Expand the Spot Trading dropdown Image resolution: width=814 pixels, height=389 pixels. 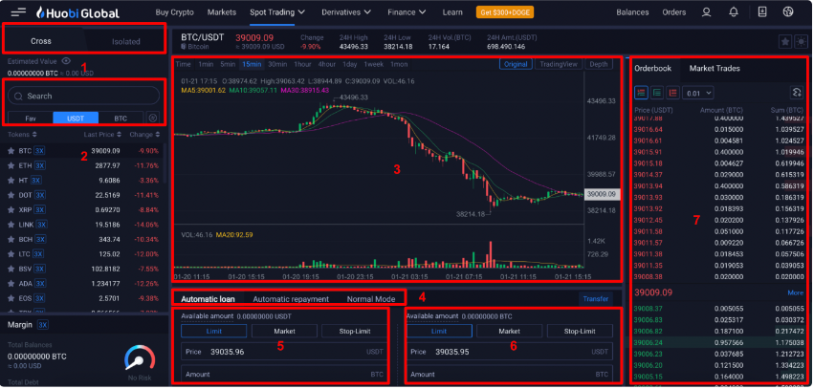coord(277,12)
